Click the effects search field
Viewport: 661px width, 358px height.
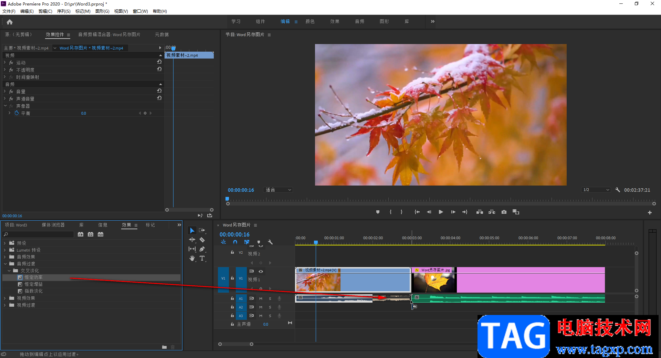click(x=39, y=234)
